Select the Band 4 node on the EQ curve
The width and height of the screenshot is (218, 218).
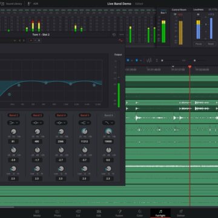(x=70, y=84)
